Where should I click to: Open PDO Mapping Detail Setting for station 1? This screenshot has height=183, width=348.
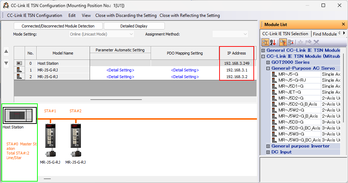coord(185,70)
